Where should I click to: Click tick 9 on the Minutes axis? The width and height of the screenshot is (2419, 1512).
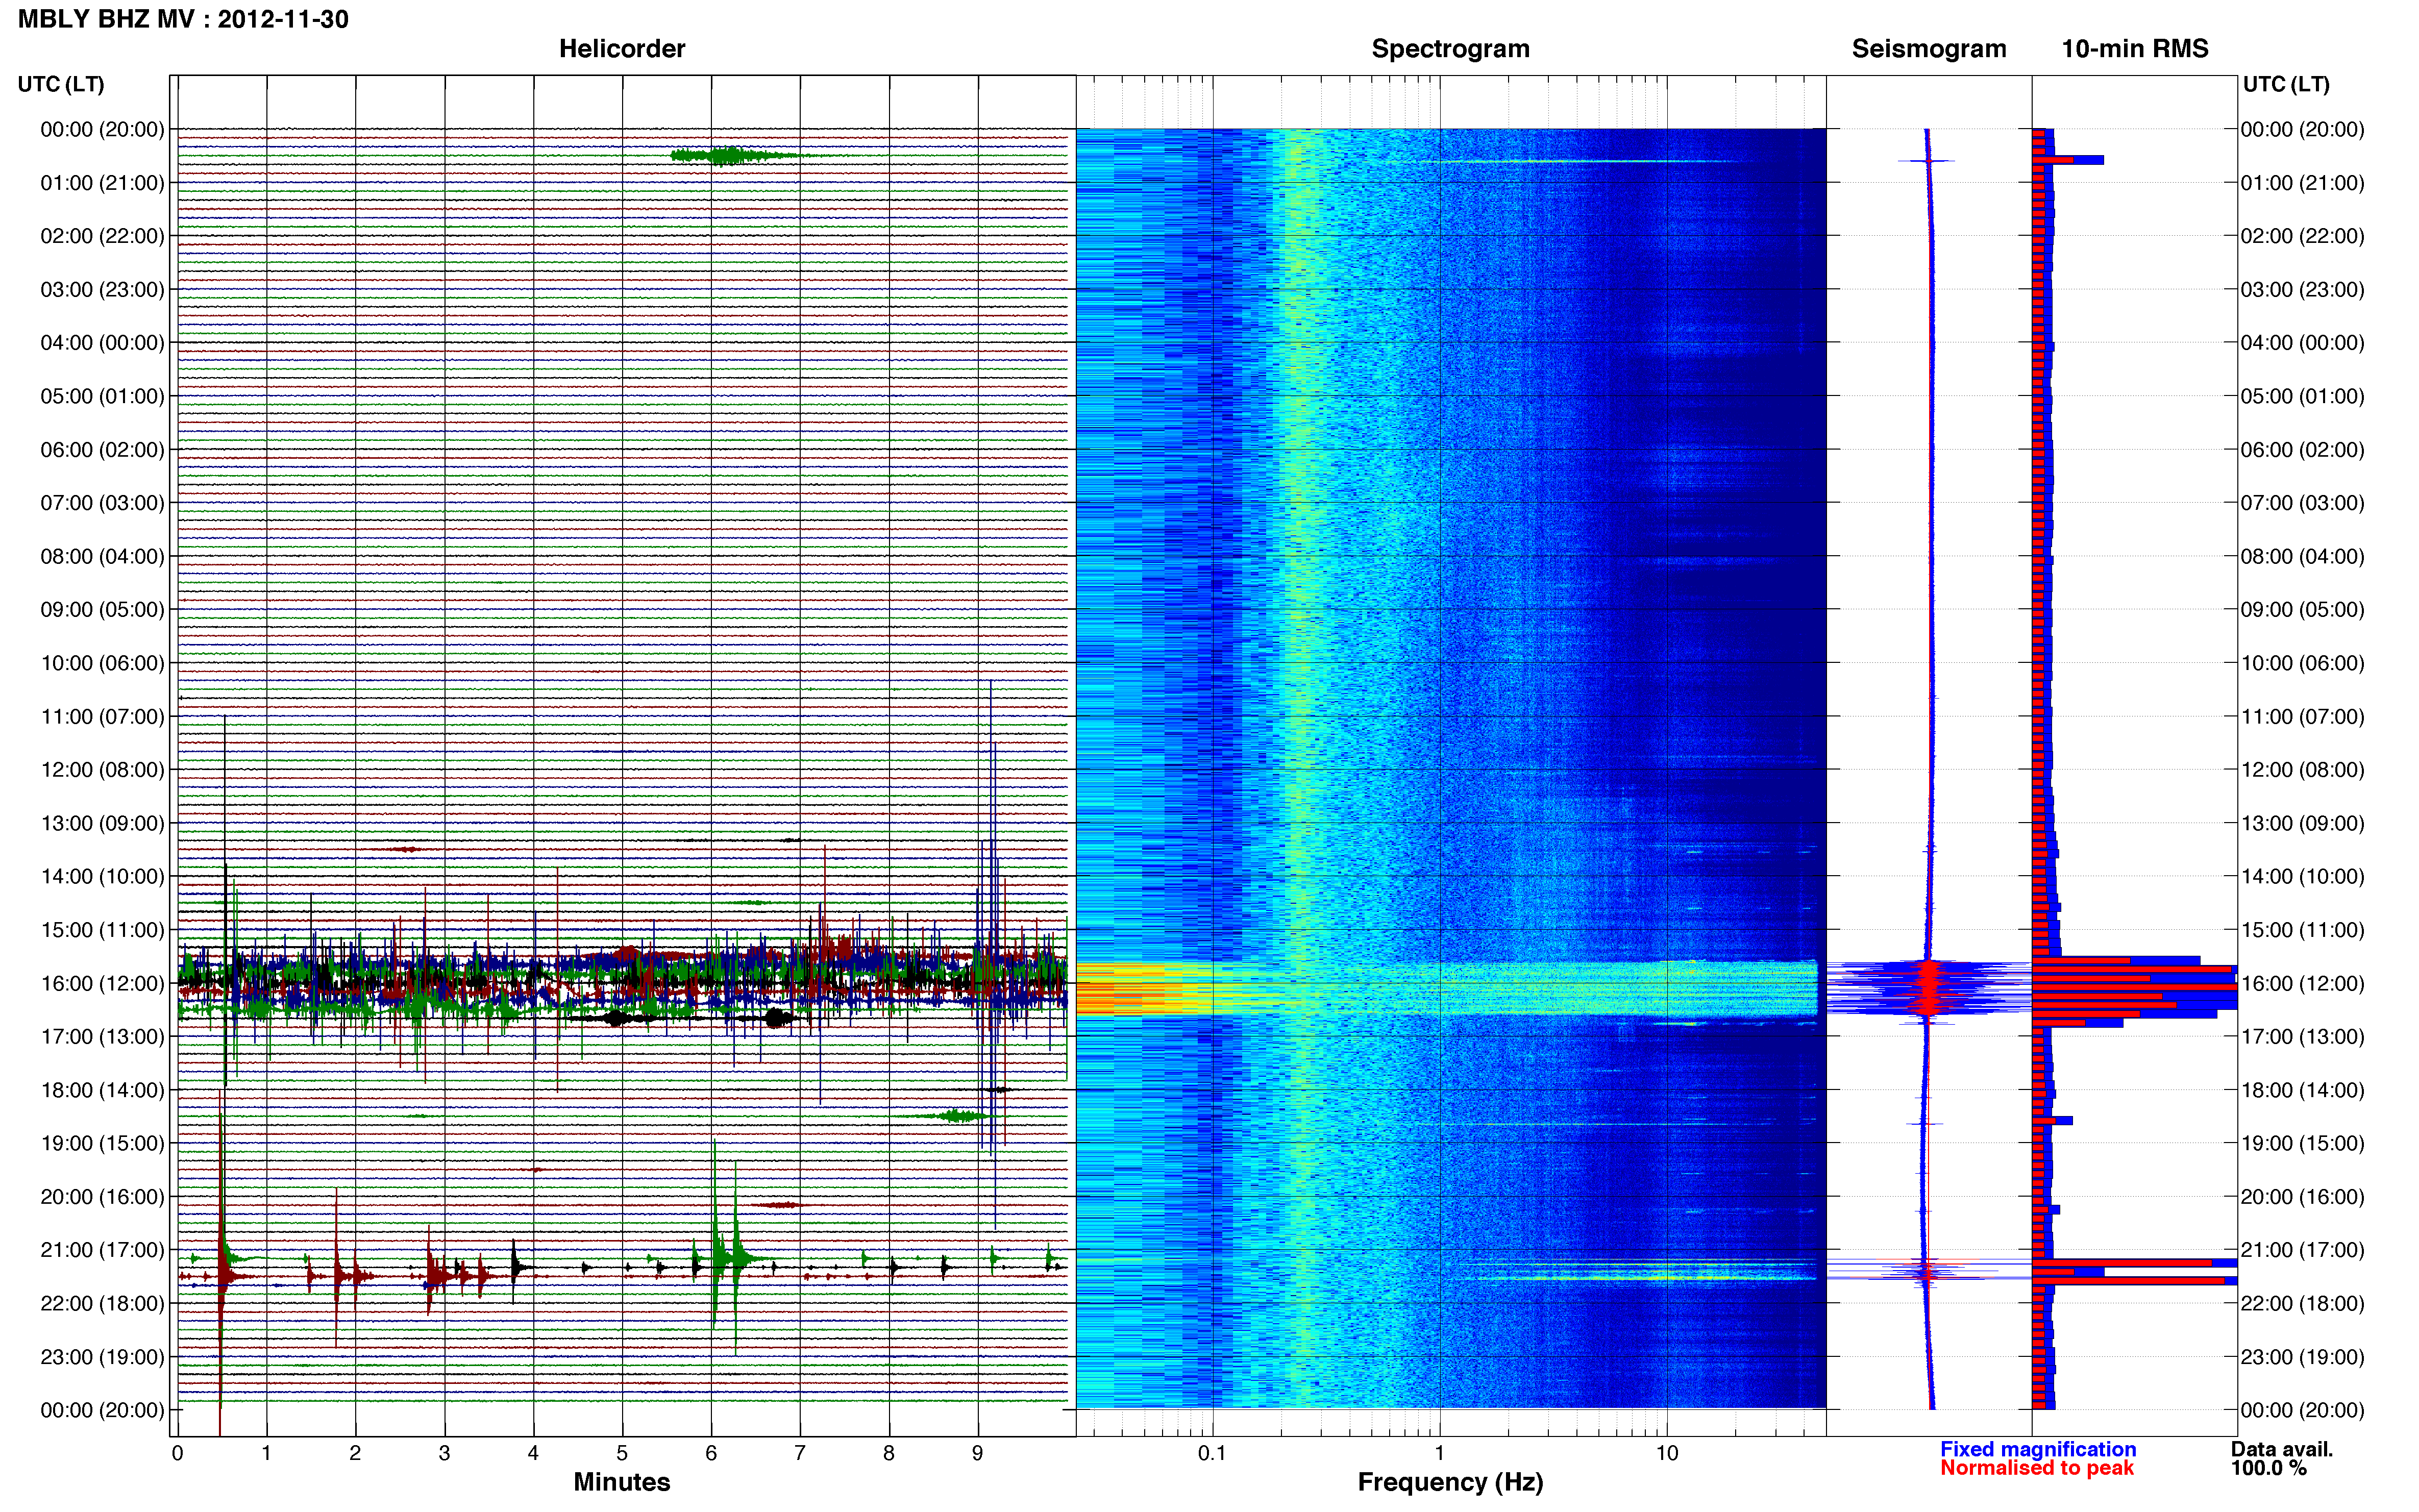pos(978,1453)
